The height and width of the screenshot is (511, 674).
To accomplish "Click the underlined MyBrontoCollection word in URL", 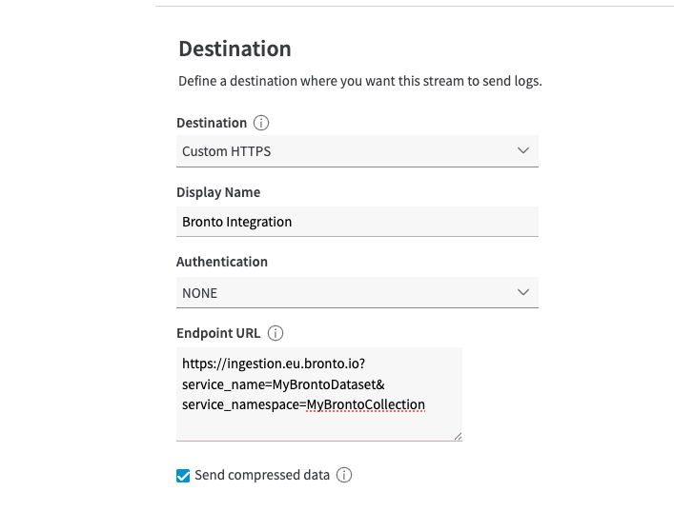I will (366, 404).
